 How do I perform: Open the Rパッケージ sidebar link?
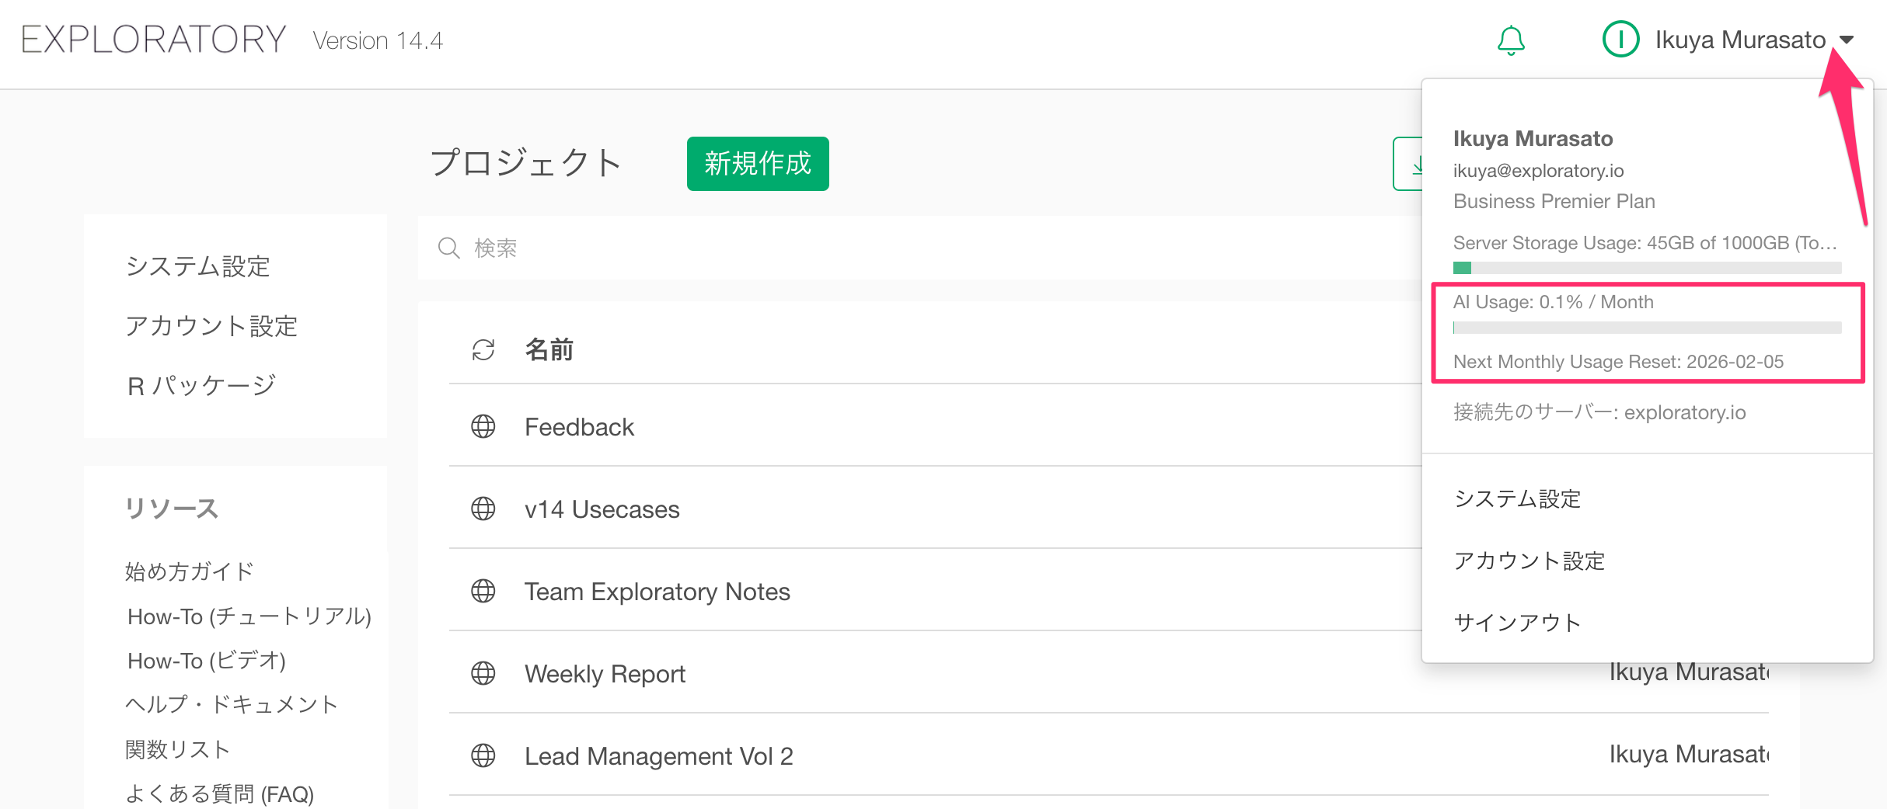201,386
